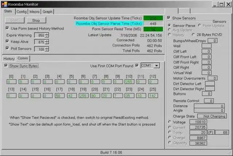Viewport: 233px width, 156px height.
Task: Click byte field [0]
Action: tap(11, 82)
